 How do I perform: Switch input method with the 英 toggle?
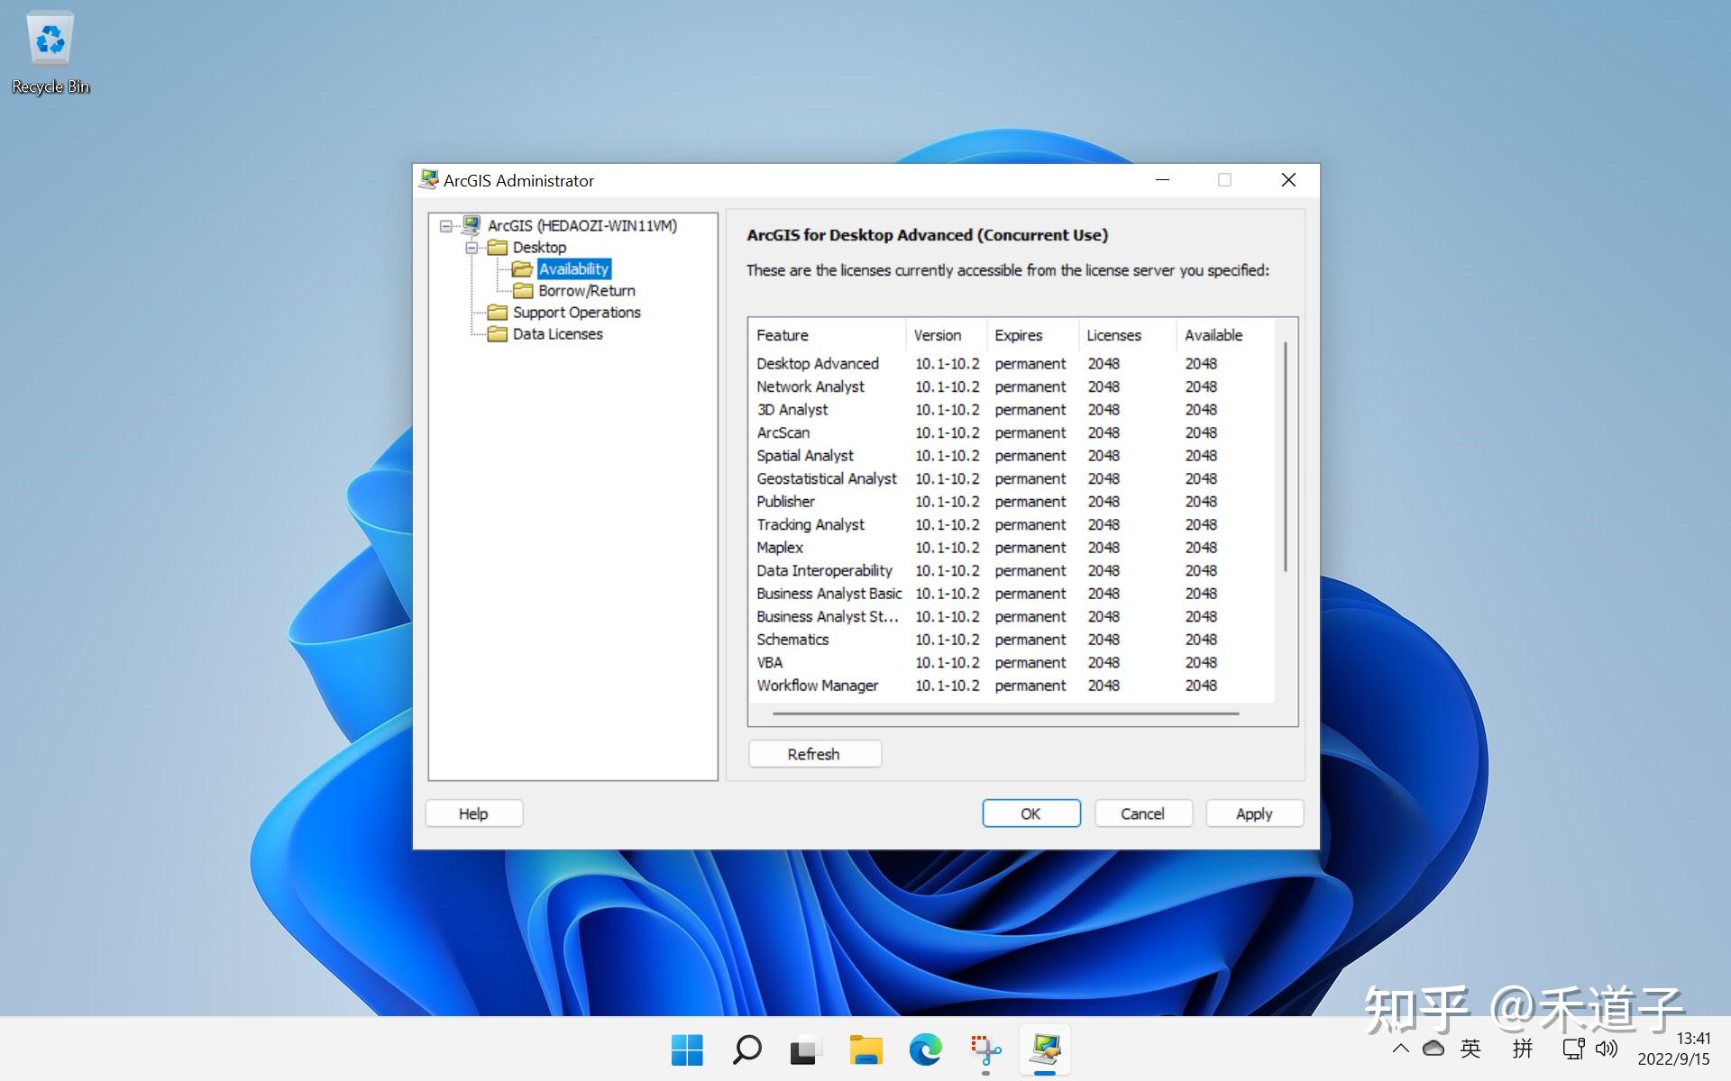point(1471,1049)
